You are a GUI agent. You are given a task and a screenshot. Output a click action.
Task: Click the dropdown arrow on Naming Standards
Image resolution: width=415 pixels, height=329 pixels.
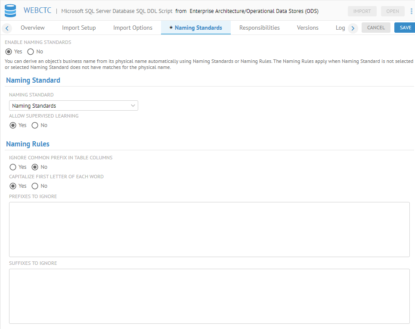point(133,106)
